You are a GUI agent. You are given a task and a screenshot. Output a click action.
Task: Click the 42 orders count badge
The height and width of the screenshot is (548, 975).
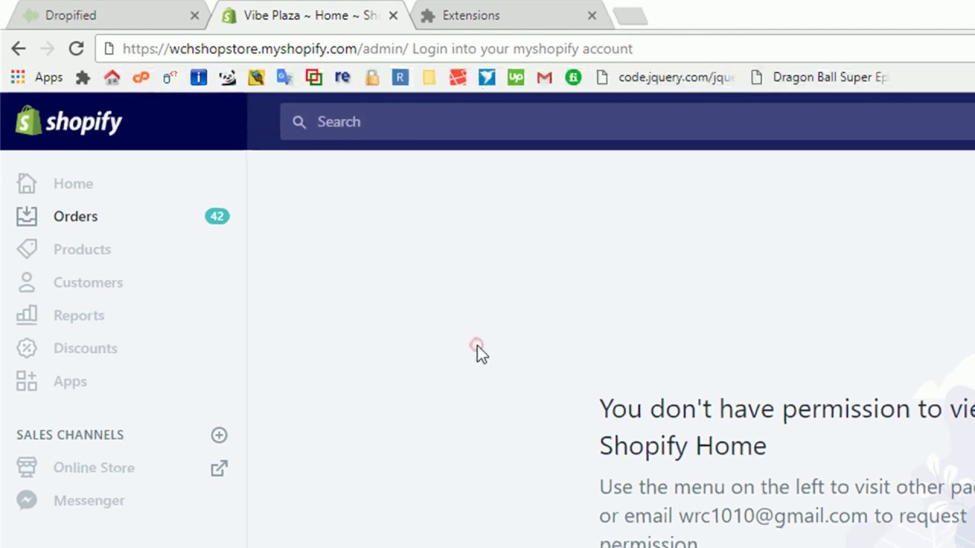[x=217, y=216]
